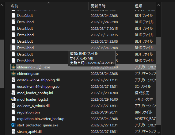
Task: Click the Data3.bdt file icon
Action: click(13, 54)
